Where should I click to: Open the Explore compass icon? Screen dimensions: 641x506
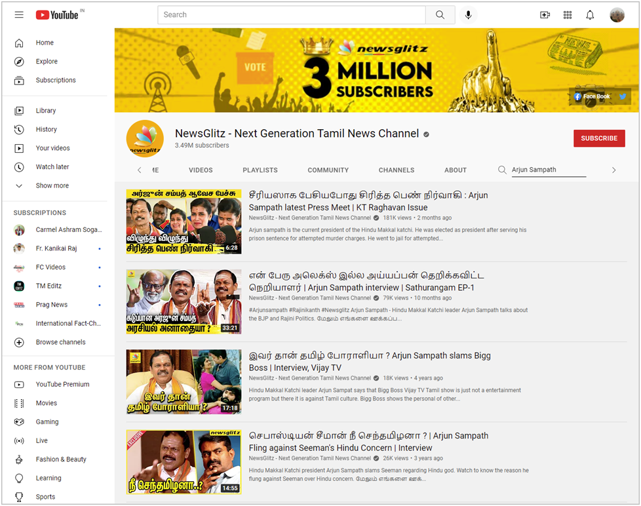(19, 62)
